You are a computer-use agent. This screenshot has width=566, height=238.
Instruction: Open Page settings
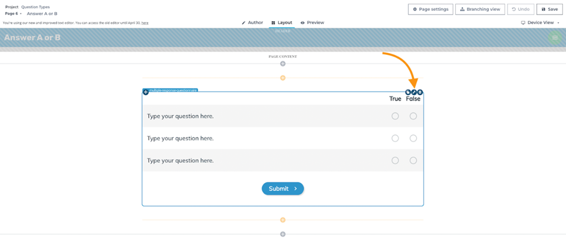[431, 10]
